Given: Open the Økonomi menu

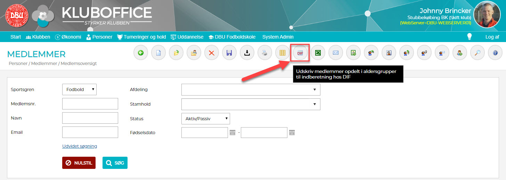Looking at the screenshot, I should pyautogui.click(x=68, y=37).
